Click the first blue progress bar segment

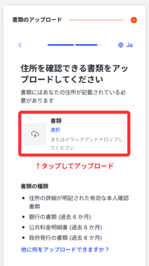61,45
